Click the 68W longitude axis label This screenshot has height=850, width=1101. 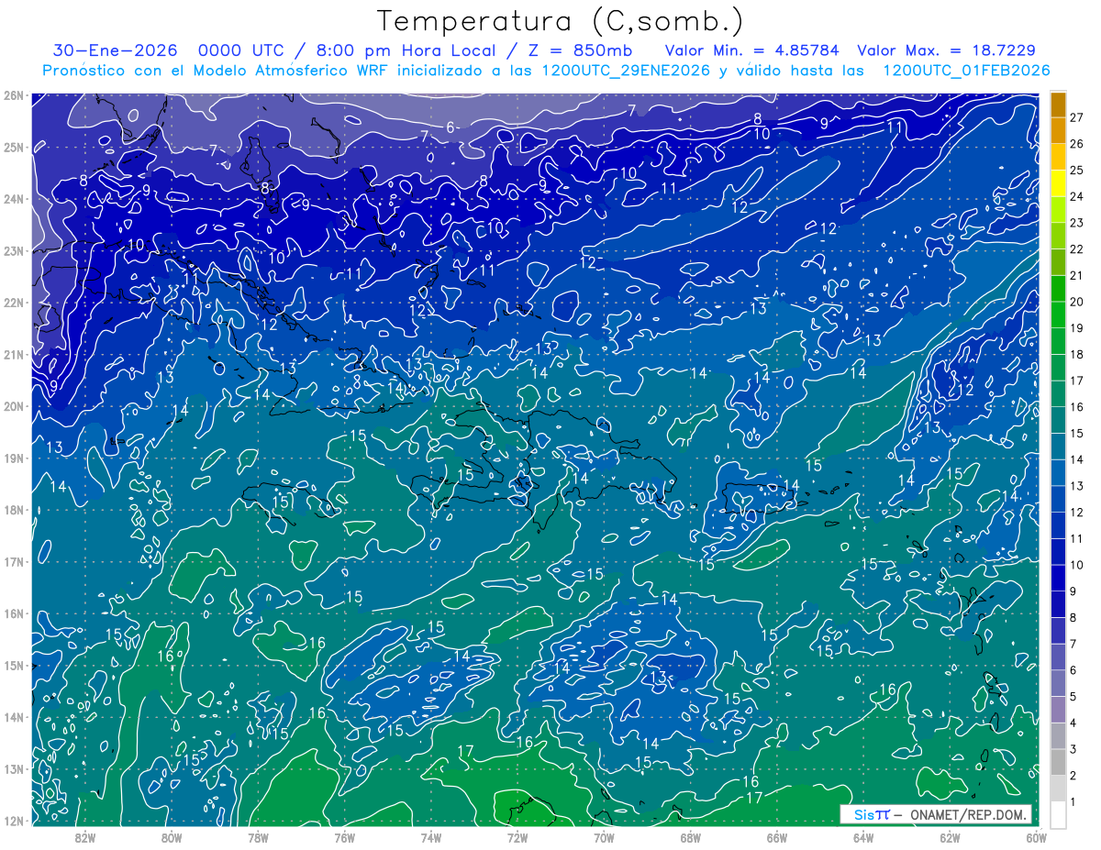point(690,837)
